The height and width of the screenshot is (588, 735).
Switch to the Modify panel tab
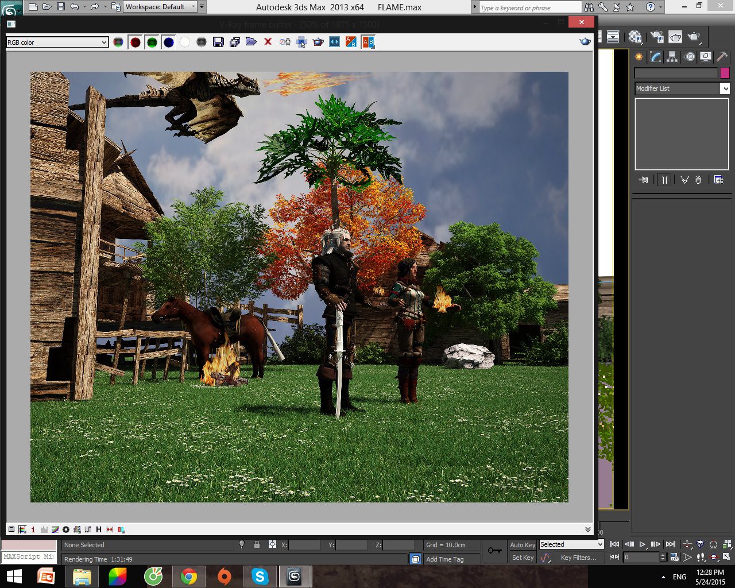point(656,57)
